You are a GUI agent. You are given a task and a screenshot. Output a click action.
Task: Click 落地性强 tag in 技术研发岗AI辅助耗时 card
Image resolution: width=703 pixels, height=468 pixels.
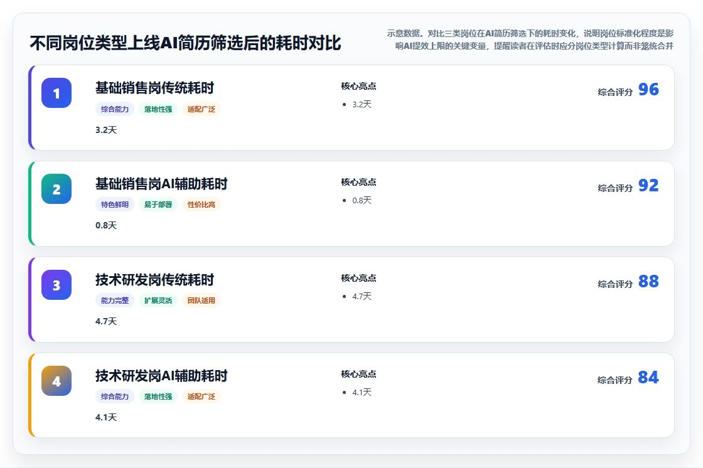pyautogui.click(x=158, y=396)
